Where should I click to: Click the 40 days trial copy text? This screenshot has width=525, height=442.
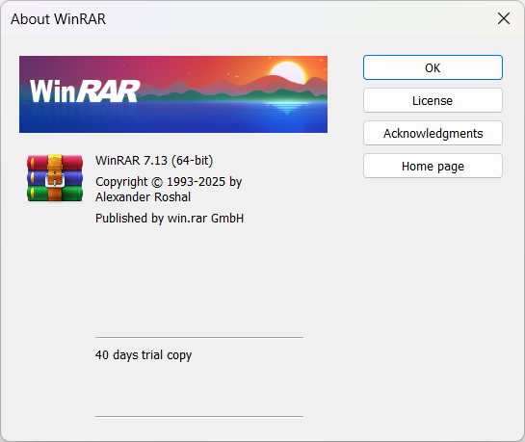pyautogui.click(x=144, y=355)
